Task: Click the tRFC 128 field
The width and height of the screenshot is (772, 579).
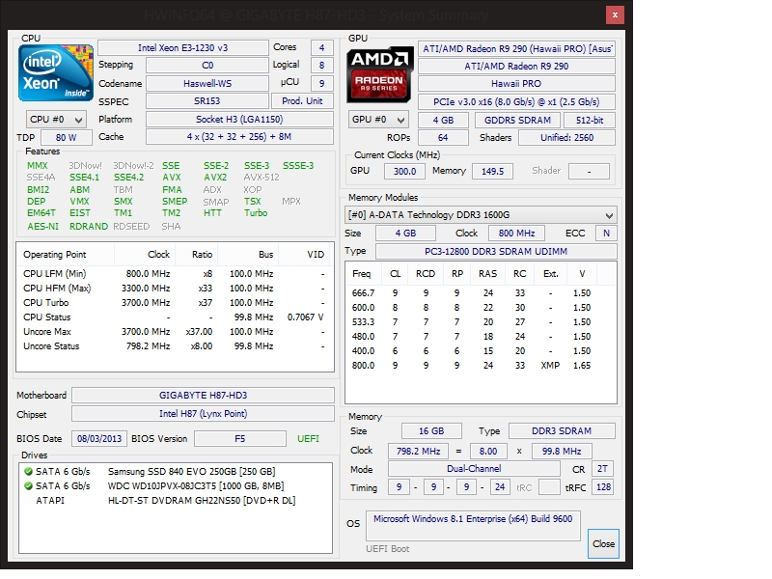Action: tap(603, 487)
